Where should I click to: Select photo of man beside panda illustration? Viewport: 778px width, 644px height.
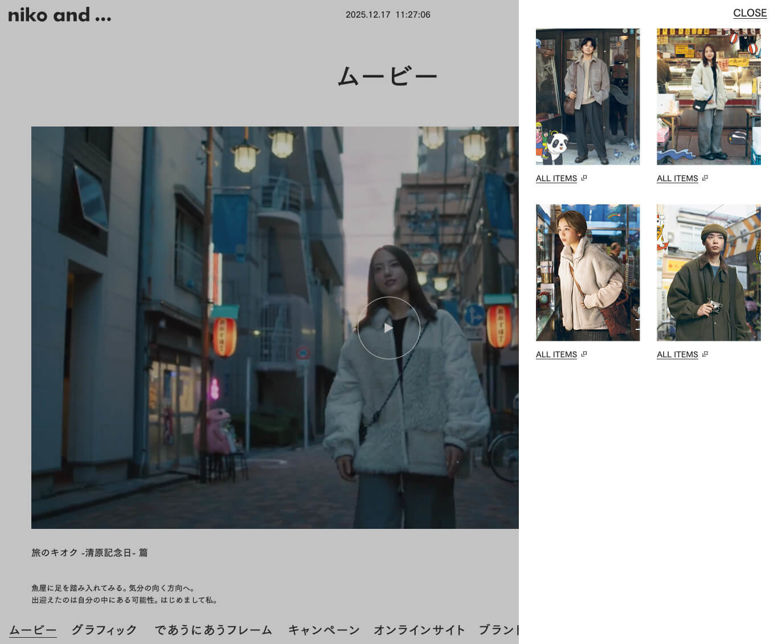point(587,97)
